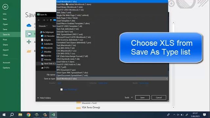Choose XML Data (*.xml) type
This screenshot has height=118, width=210.
pos(112,12)
